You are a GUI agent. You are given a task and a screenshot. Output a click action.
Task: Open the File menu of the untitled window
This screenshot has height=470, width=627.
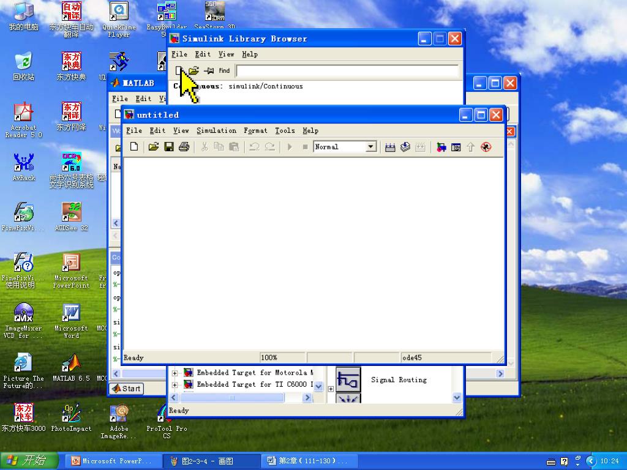click(x=134, y=130)
